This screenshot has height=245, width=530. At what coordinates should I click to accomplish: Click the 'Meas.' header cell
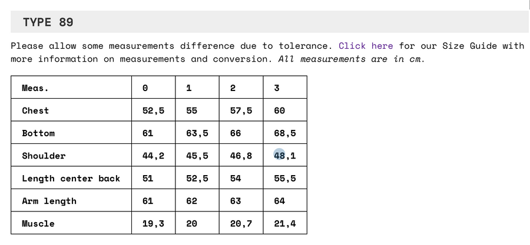pyautogui.click(x=71, y=88)
